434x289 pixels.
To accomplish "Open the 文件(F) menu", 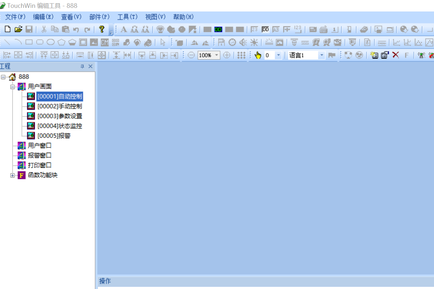I will 15,17.
